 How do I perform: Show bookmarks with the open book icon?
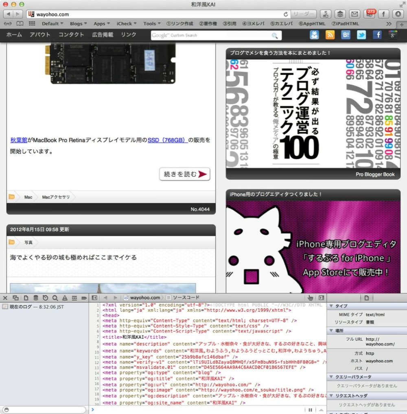click(20, 24)
